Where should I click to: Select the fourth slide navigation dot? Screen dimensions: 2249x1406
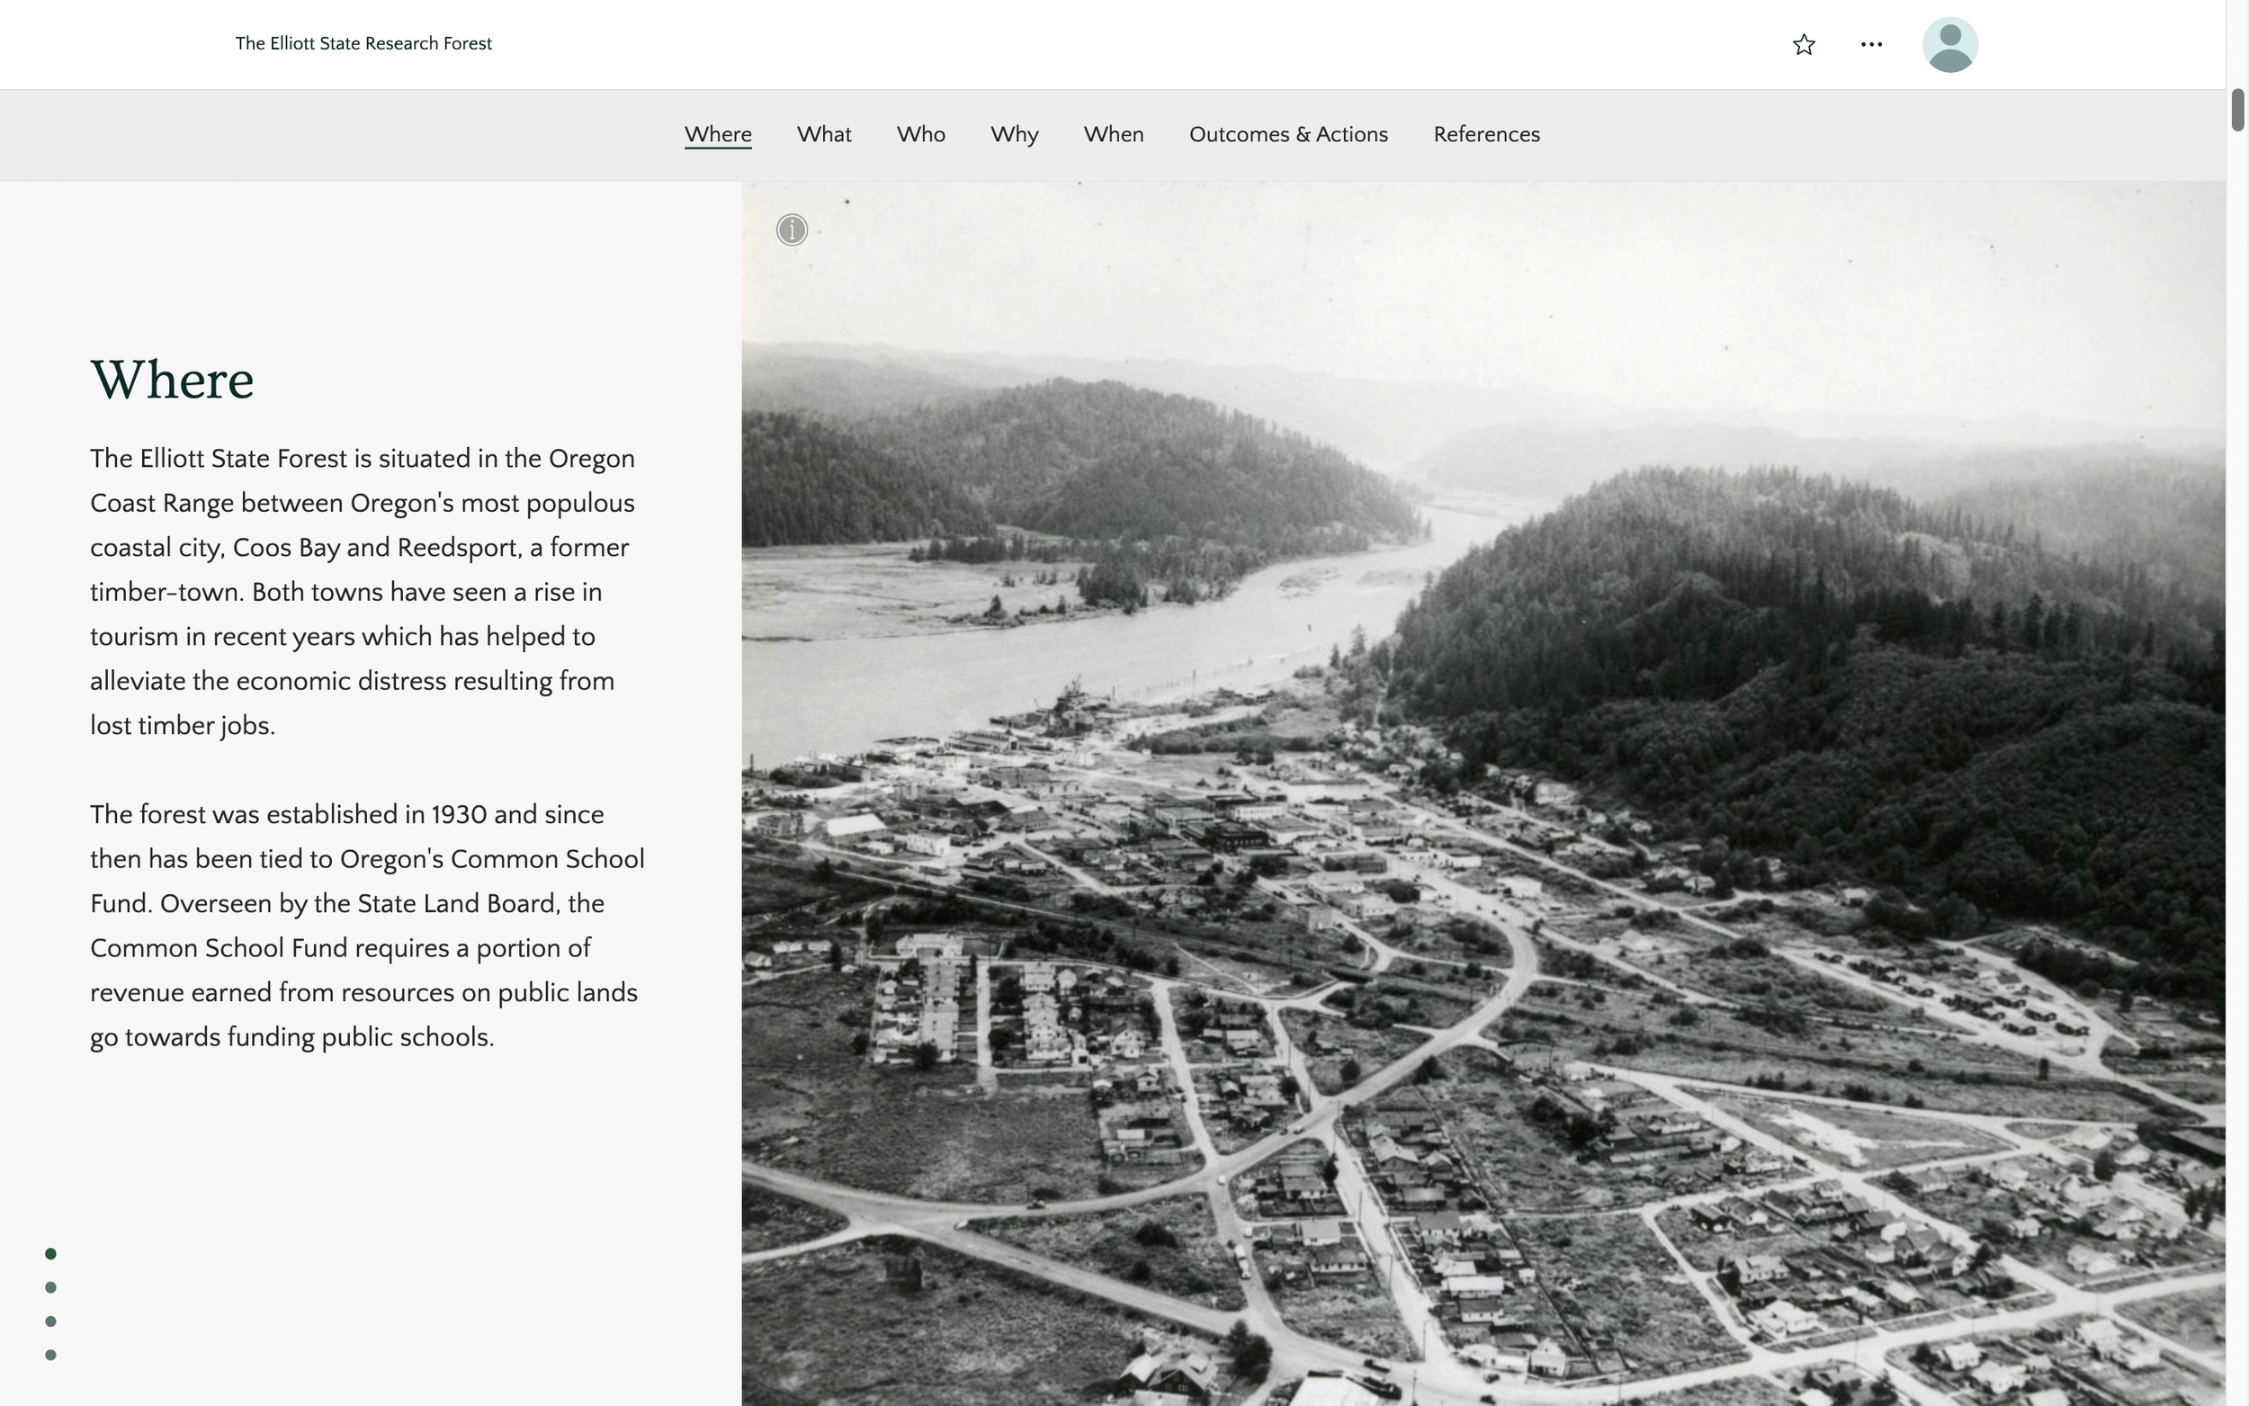coord(51,1355)
